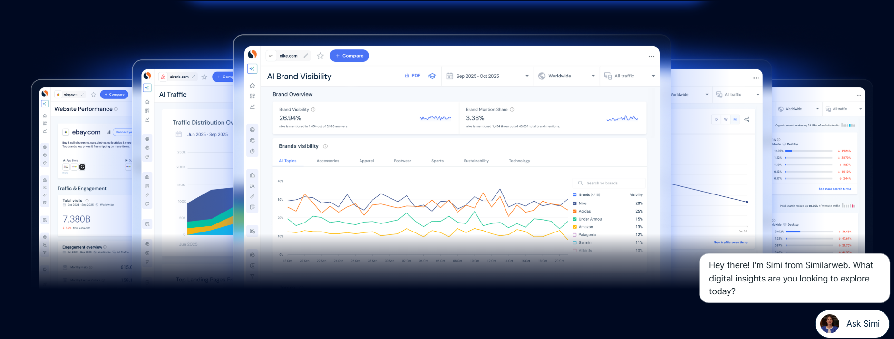This screenshot has height=339, width=894.
Task: Show the Brand Visibility info tooltip icon
Action: tap(313, 109)
